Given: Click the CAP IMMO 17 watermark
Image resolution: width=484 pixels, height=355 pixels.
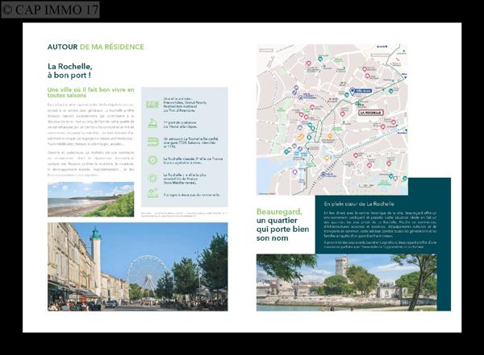Looking at the screenshot, I should [x=50, y=10].
